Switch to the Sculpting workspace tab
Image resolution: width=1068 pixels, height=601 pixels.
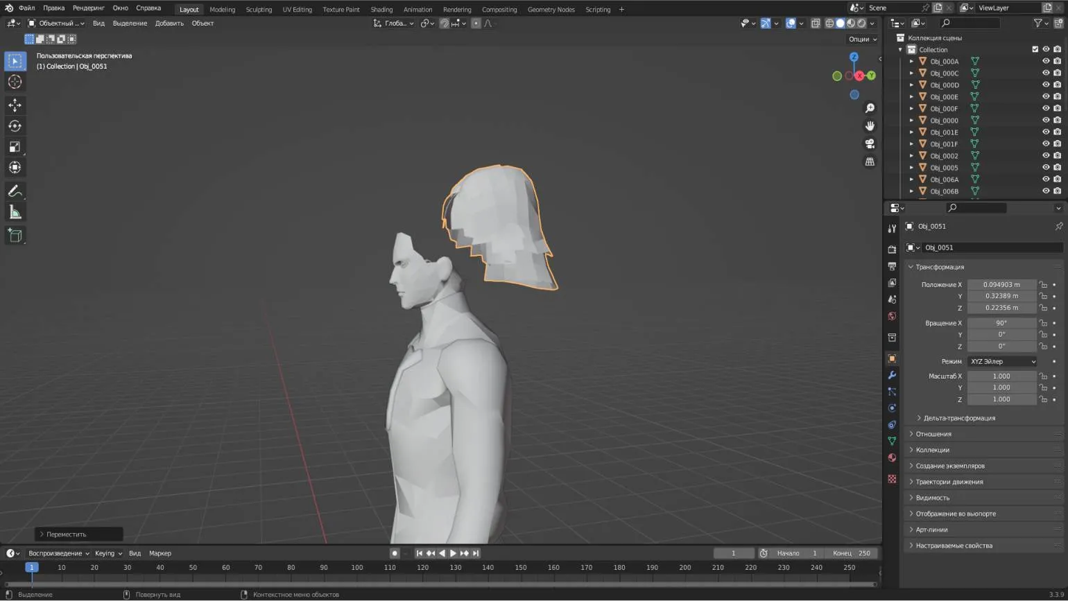click(x=258, y=10)
